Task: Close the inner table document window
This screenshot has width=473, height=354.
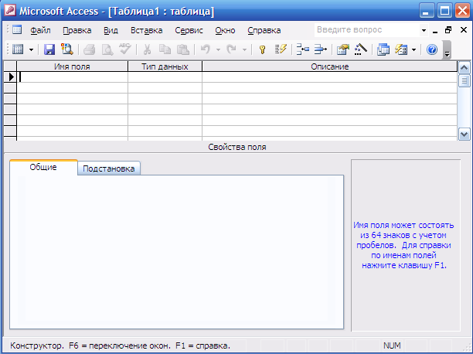Action: point(464,30)
